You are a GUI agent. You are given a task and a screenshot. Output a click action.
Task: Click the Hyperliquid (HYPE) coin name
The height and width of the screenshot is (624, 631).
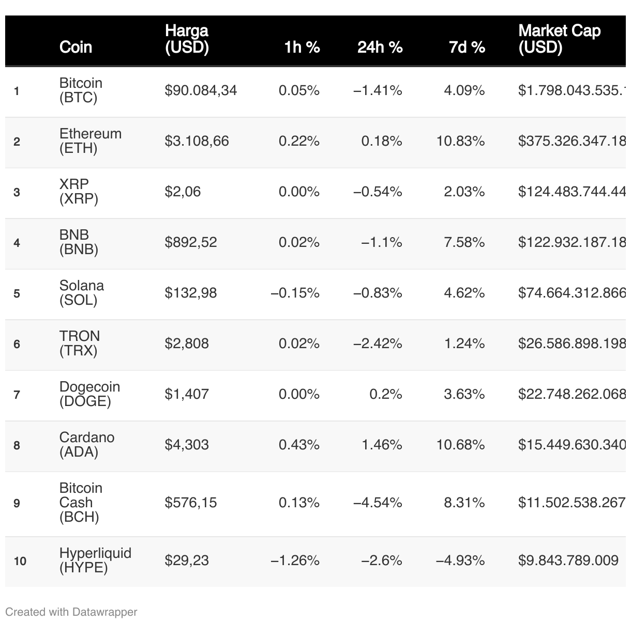95,560
